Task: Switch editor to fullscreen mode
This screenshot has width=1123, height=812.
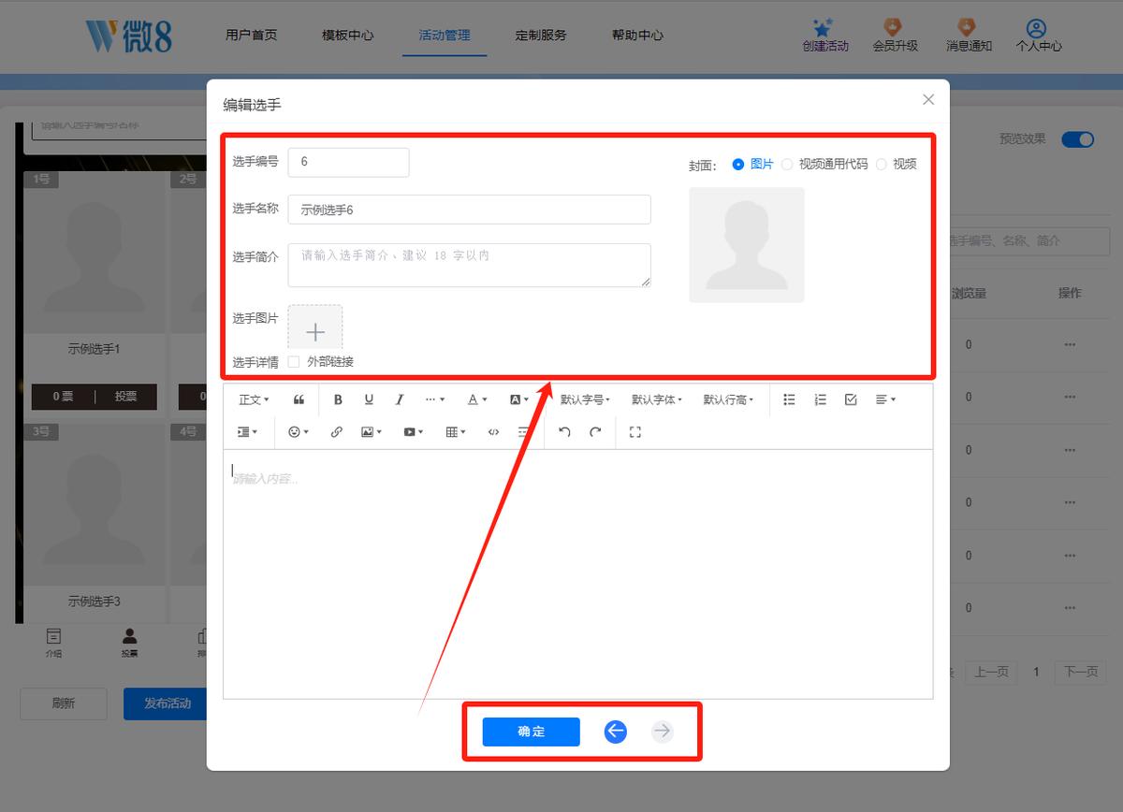Action: pyautogui.click(x=635, y=432)
